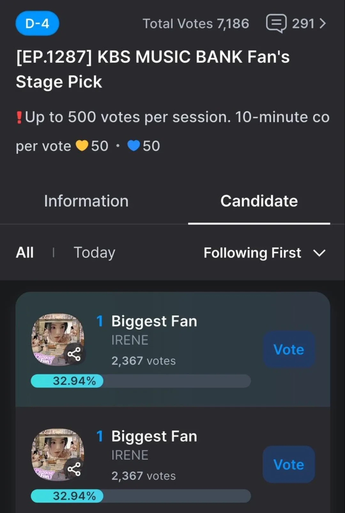Open the Following First sort dropdown
Screen dimensions: 345x513
252,253
